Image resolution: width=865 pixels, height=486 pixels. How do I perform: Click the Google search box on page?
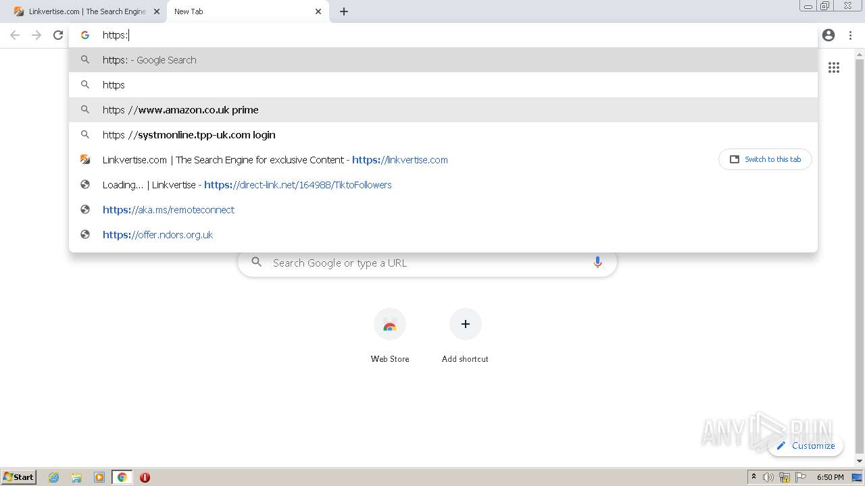(x=427, y=263)
